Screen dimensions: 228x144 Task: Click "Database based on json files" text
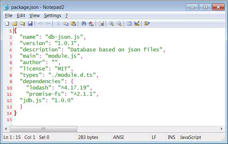click(115, 50)
